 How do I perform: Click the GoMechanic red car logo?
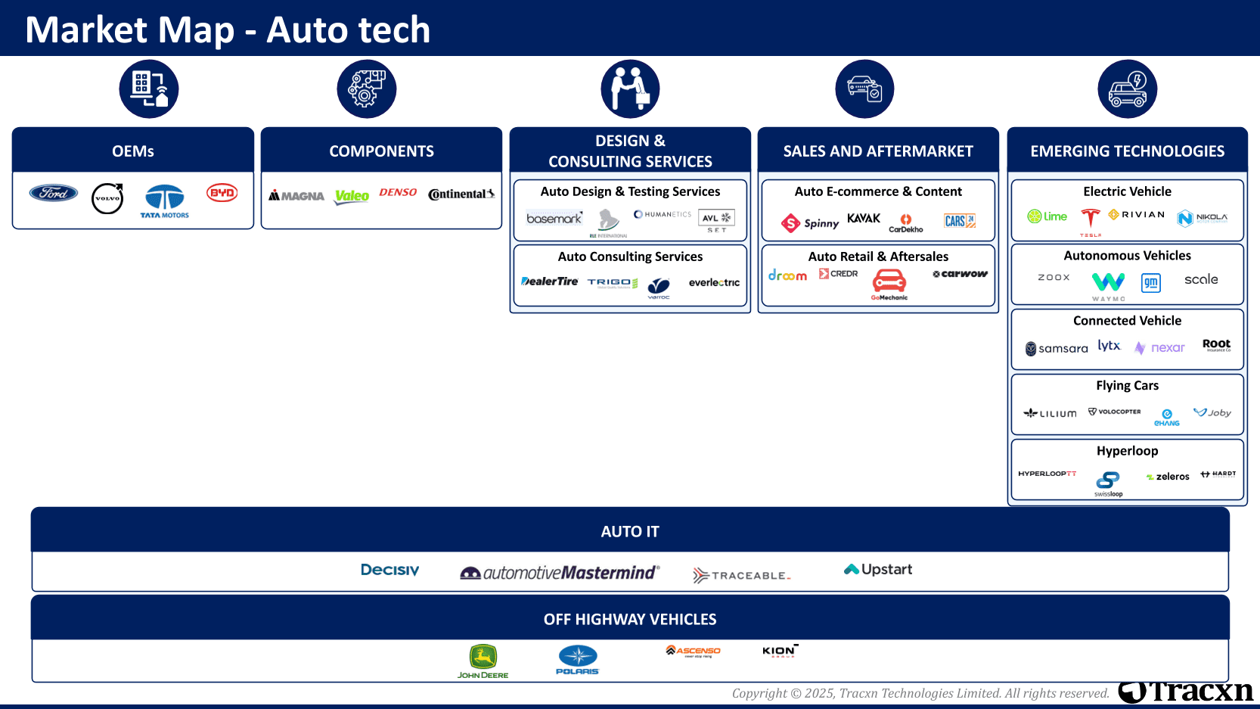click(889, 285)
